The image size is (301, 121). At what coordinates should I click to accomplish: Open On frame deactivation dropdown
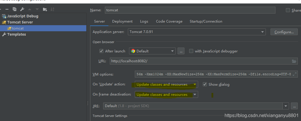click(x=166, y=94)
